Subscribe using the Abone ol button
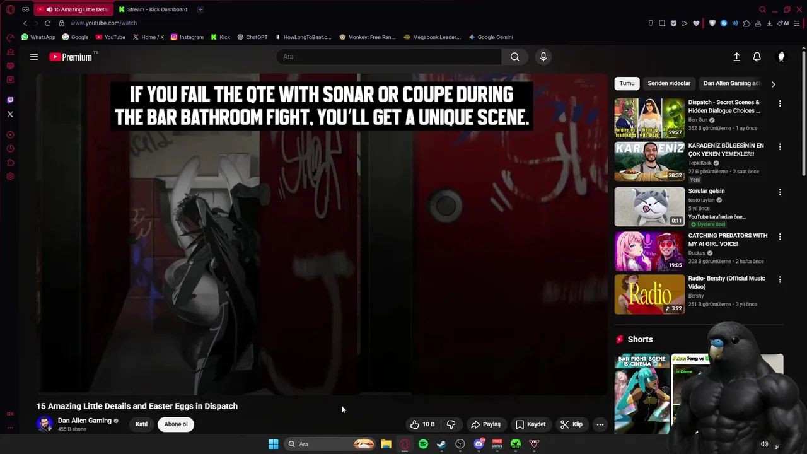 pyautogui.click(x=176, y=424)
